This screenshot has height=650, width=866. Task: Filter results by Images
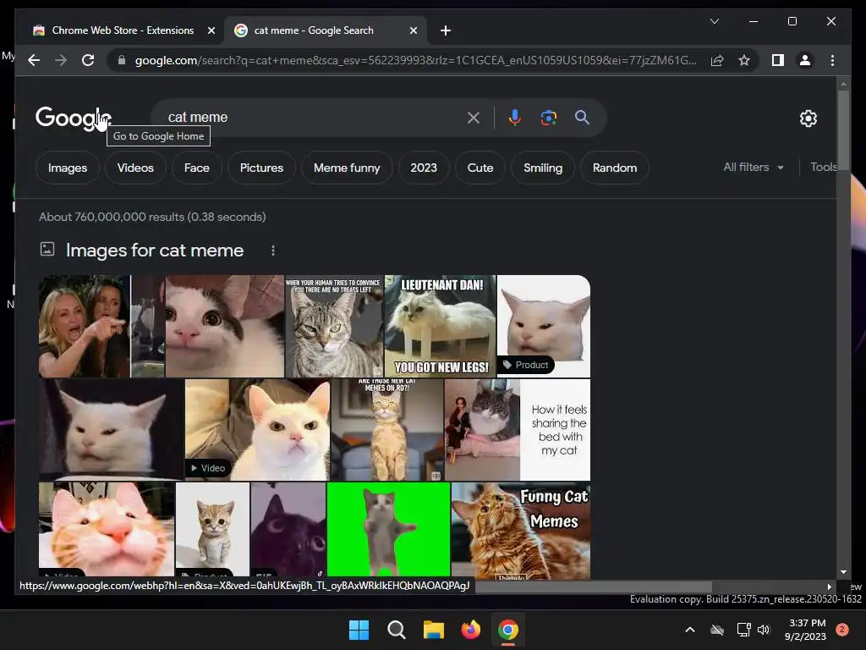click(x=68, y=168)
